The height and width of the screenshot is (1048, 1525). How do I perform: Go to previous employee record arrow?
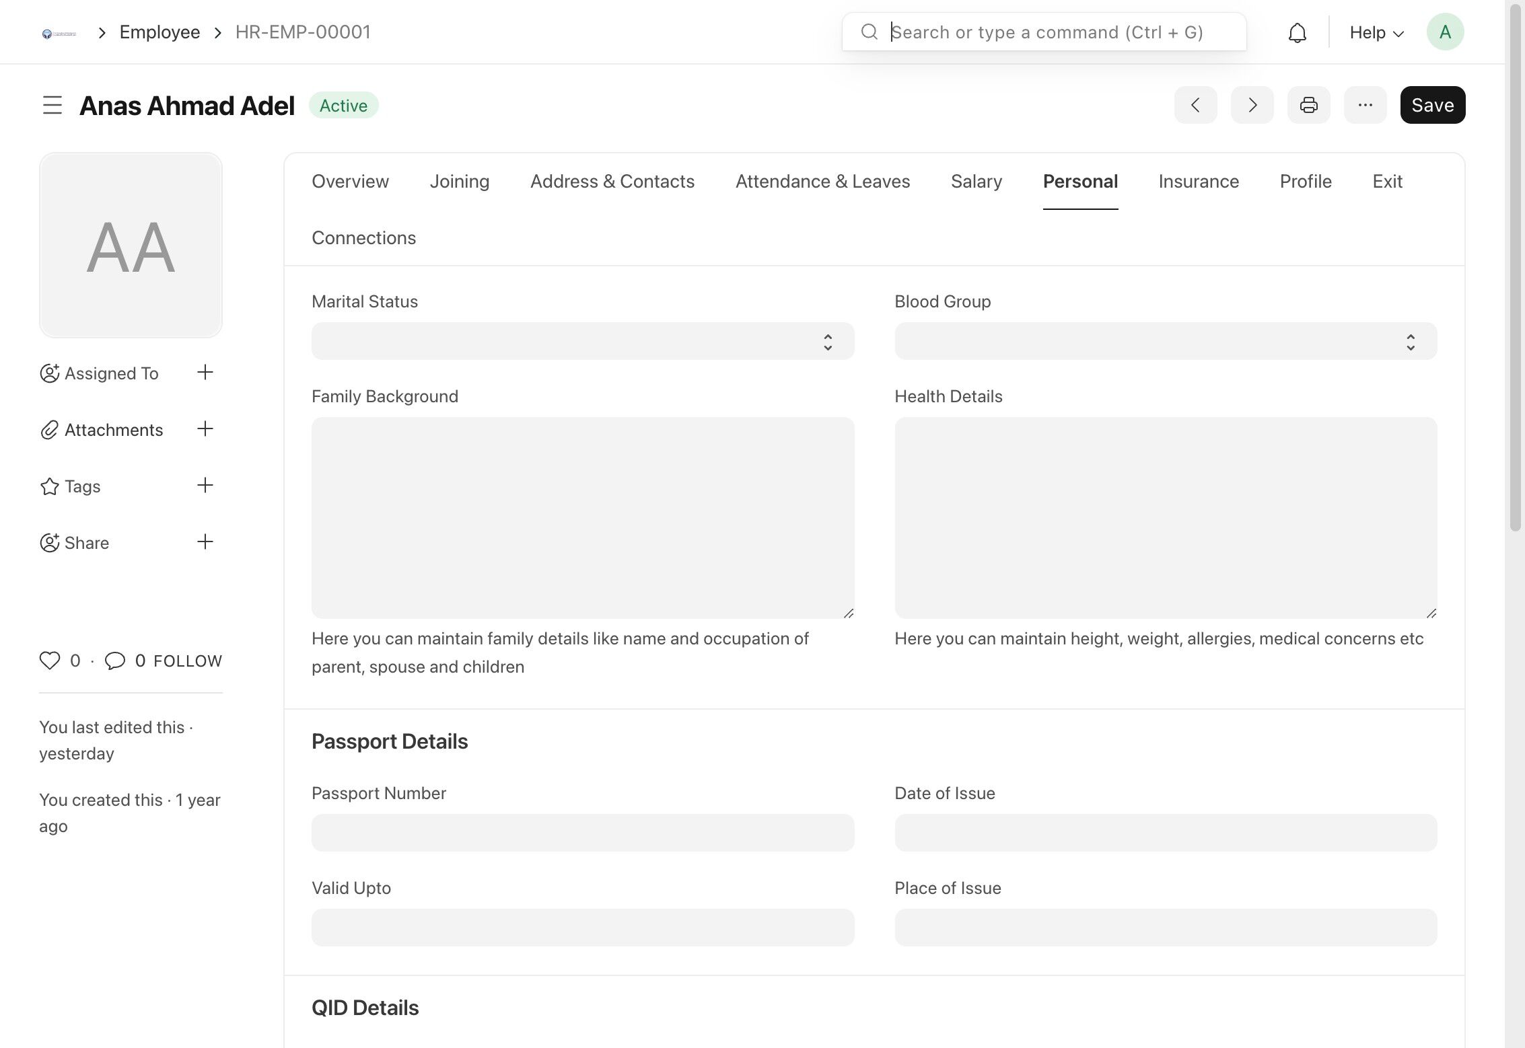pyautogui.click(x=1195, y=105)
